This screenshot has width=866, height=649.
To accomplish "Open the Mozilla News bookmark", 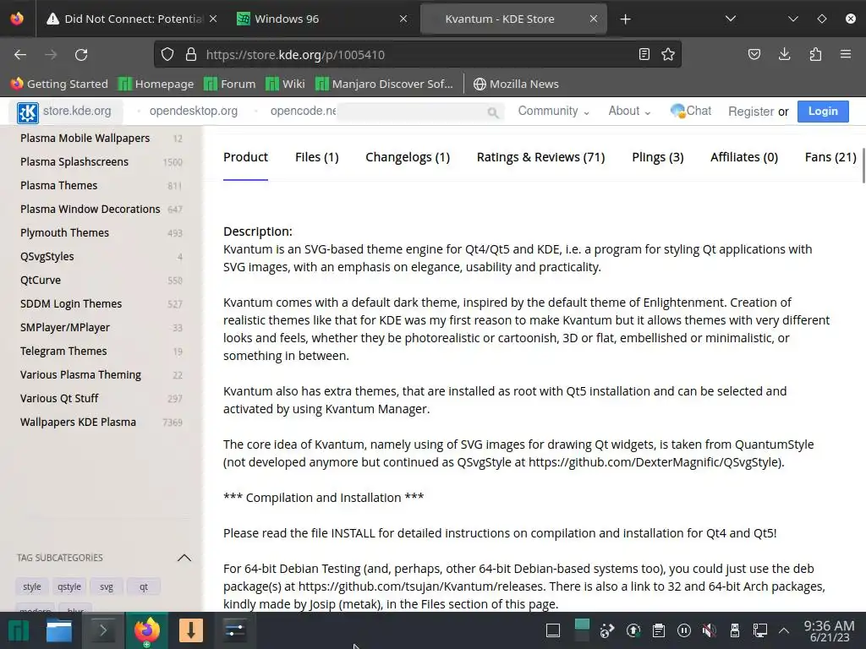I will [516, 84].
